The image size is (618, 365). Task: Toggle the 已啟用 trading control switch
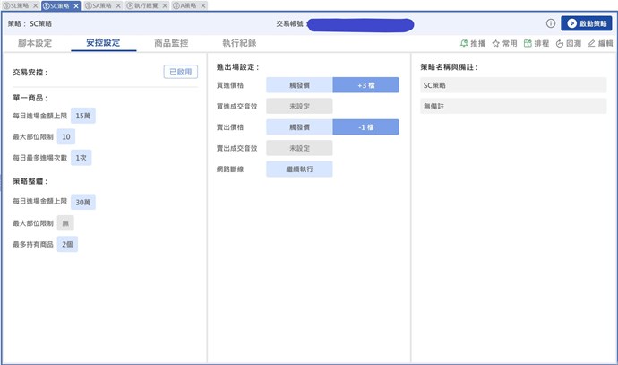[x=180, y=72]
